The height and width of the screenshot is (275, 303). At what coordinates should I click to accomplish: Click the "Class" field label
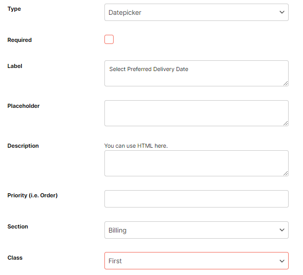(15, 258)
